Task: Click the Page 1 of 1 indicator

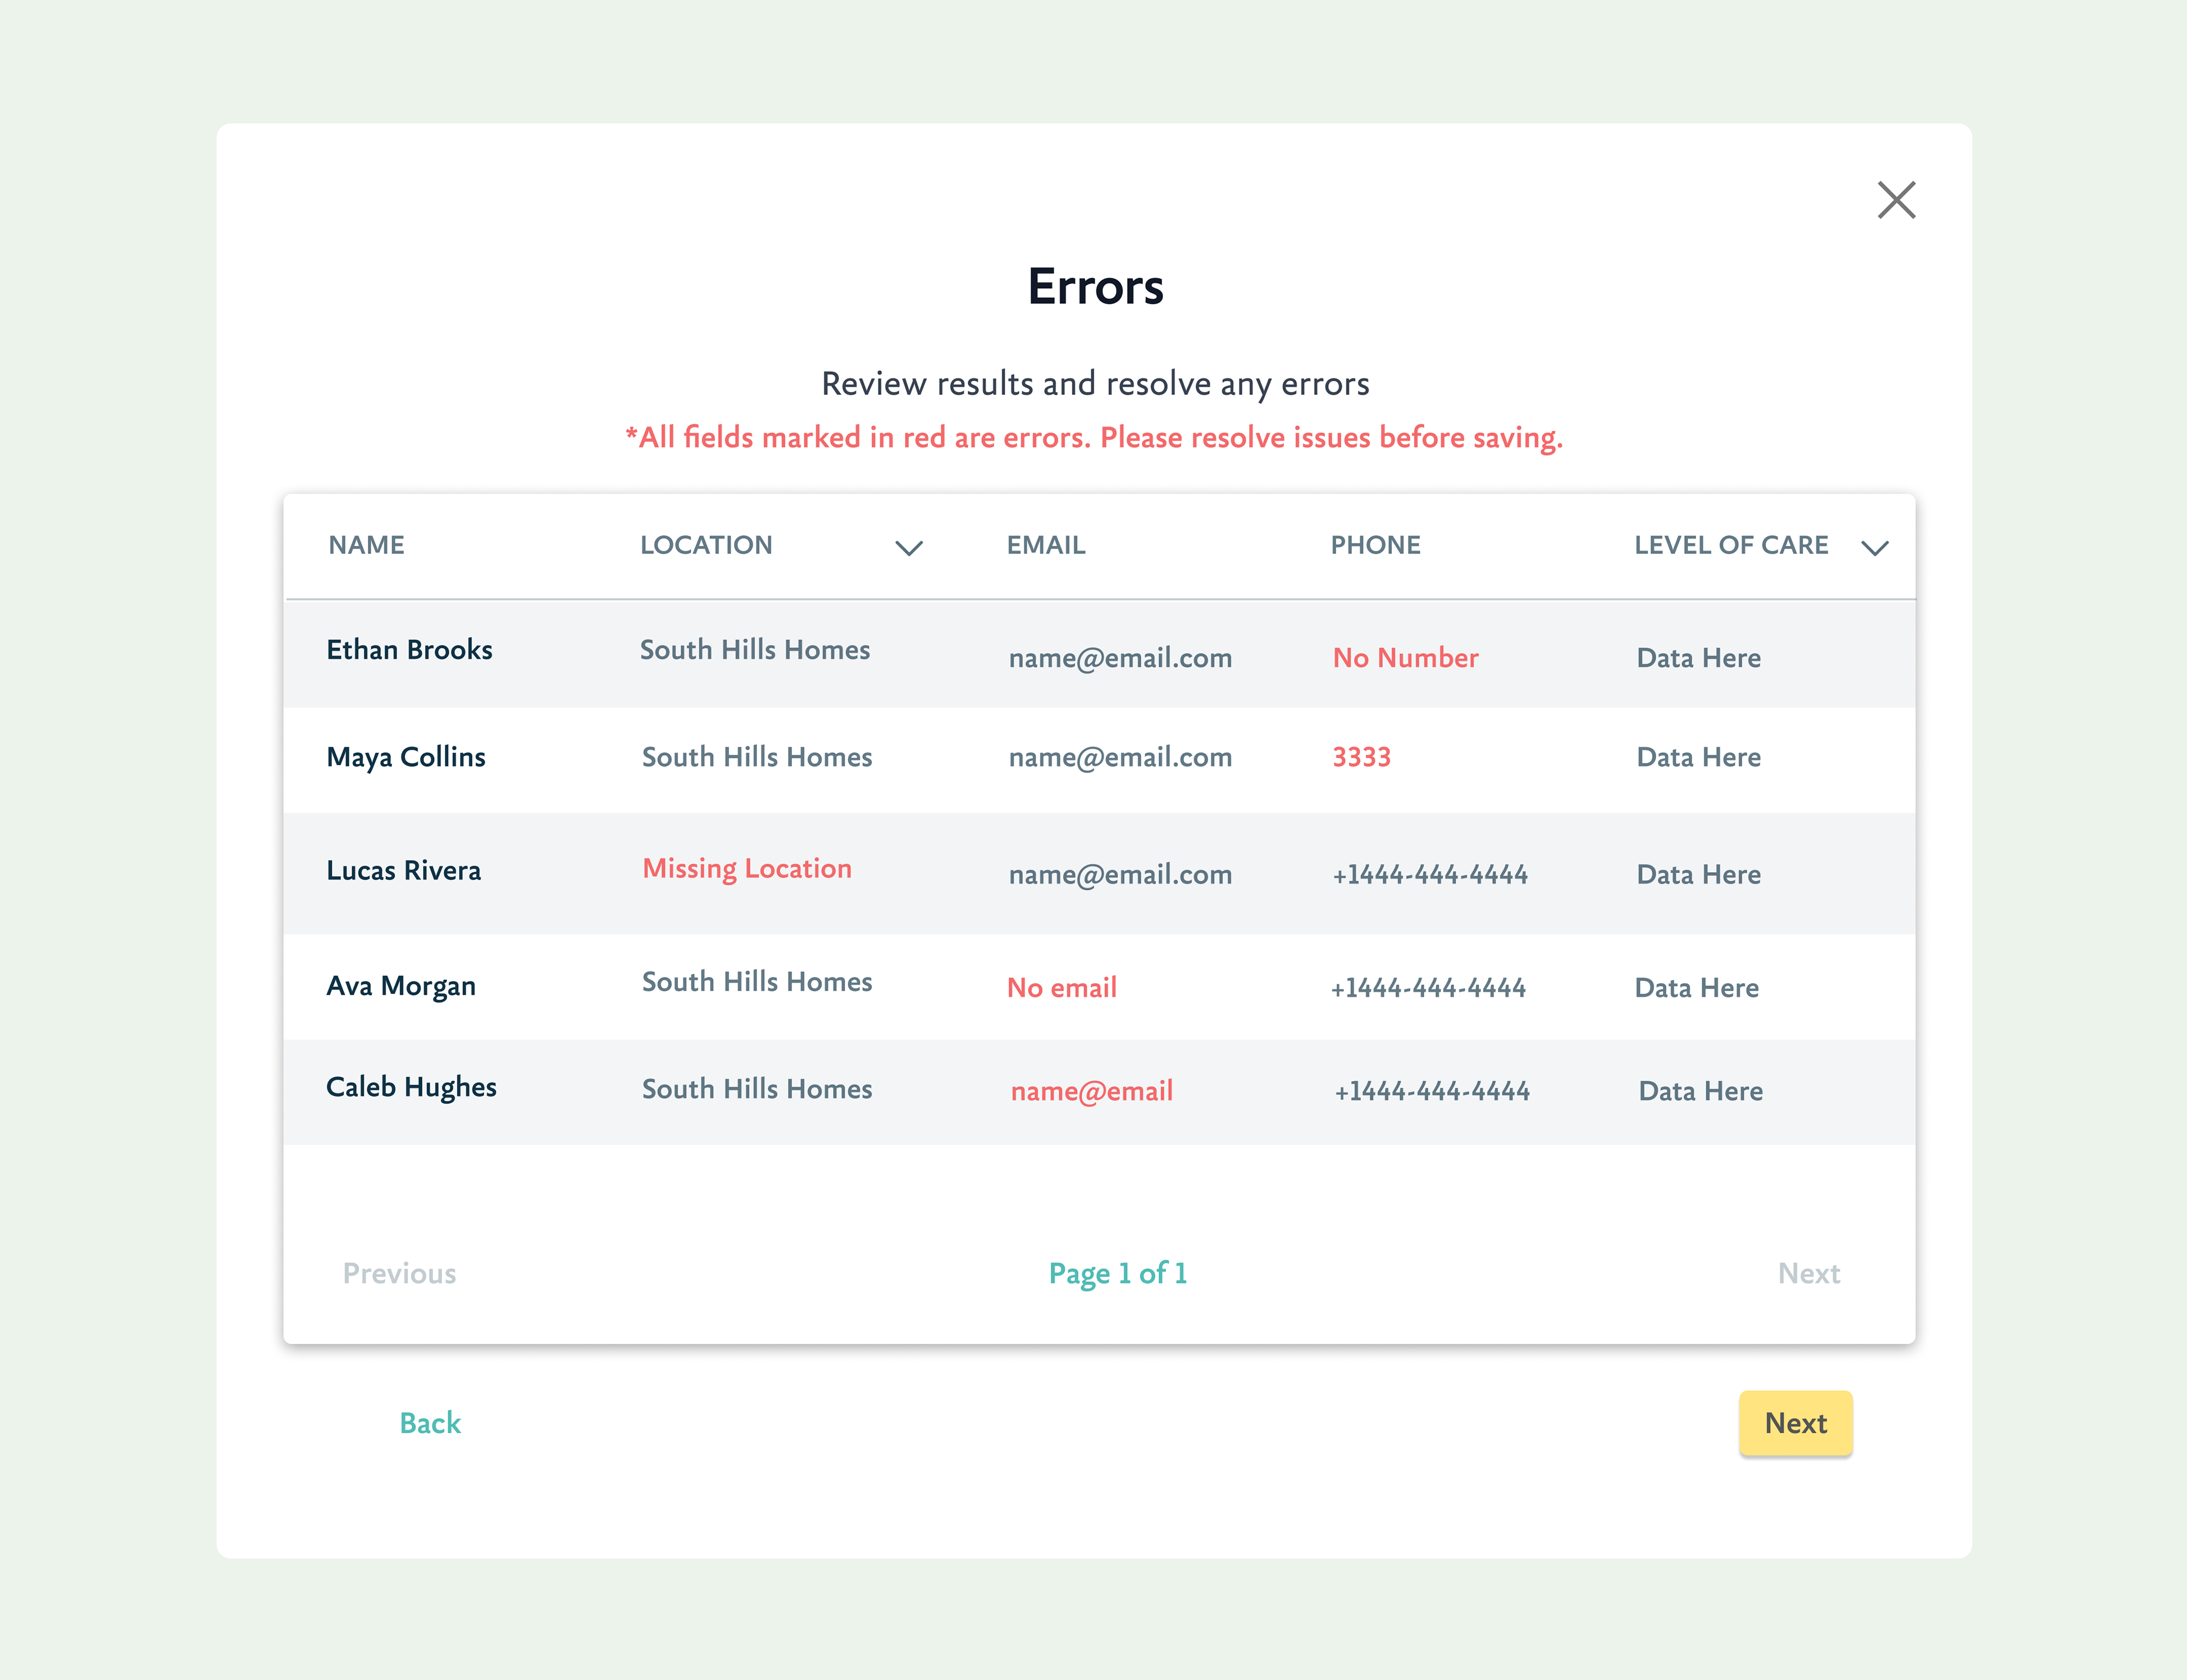Action: coord(1116,1273)
